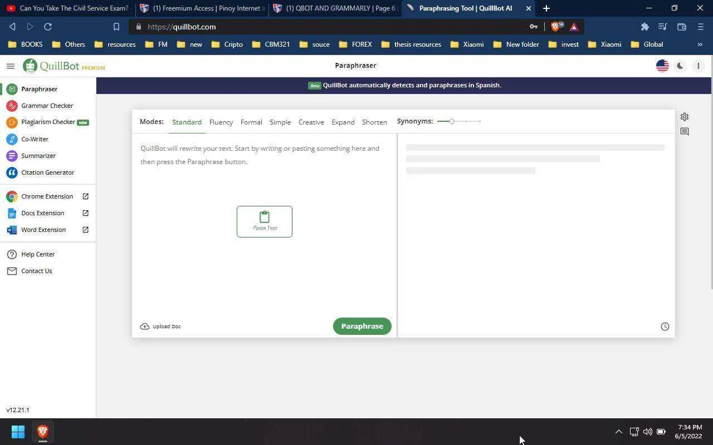Open the thesis resources bookmark folder
Viewport: 713px width, 445px height.
(411, 44)
